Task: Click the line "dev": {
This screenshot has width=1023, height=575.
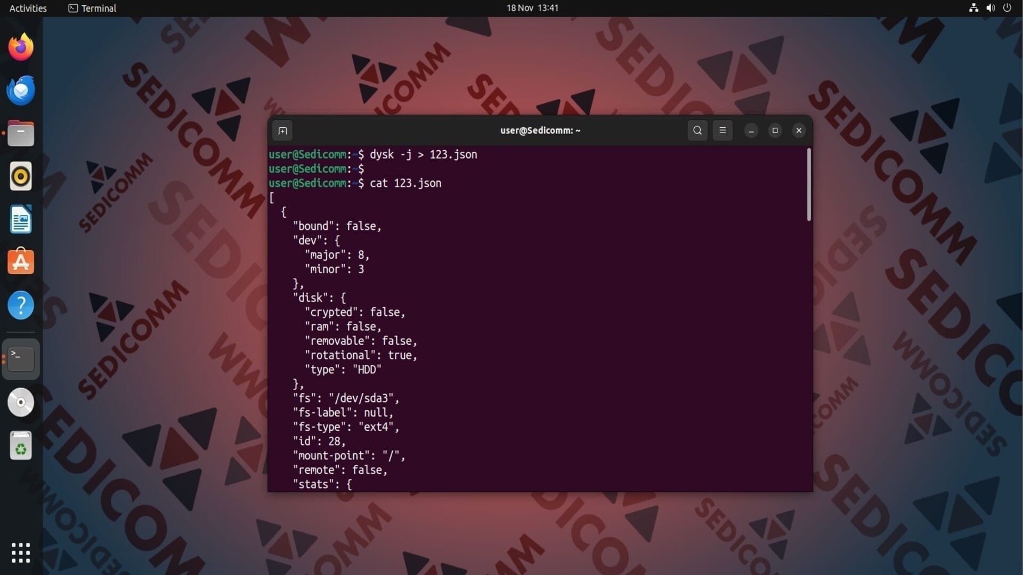Action: (316, 241)
